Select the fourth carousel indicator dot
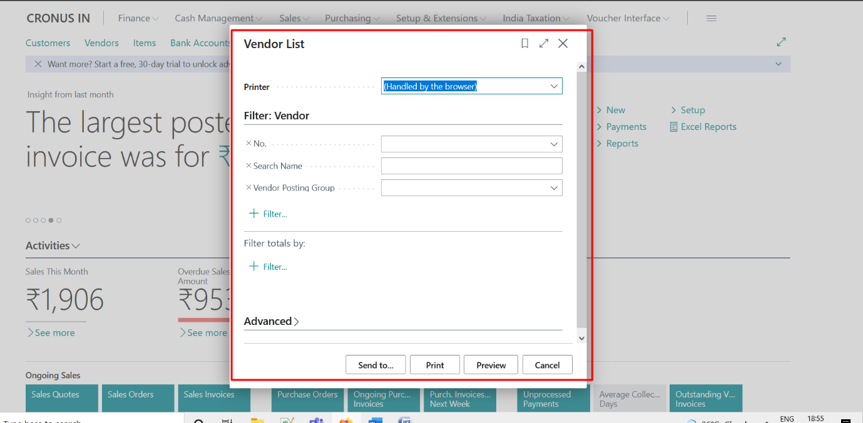 tap(51, 220)
